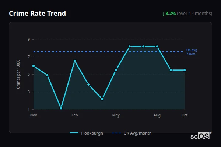The width and height of the screenshot is (221, 147).
Task: Click the y-axis value '1'
Action: (x=29, y=109)
